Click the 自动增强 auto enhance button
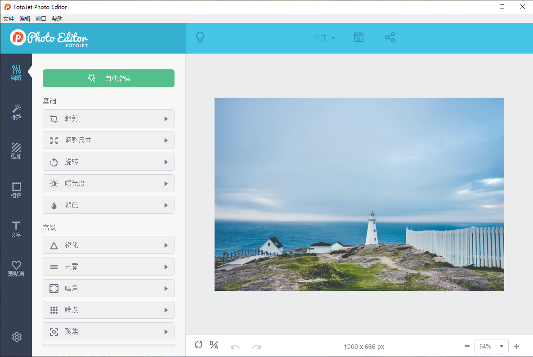 click(x=108, y=78)
